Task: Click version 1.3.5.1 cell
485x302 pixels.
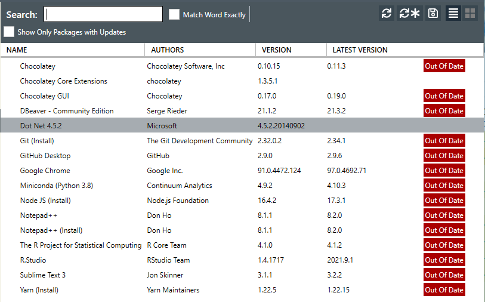Action: pos(267,81)
